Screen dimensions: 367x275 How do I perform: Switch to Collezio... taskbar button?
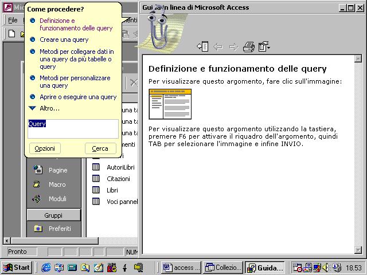tap(223, 268)
